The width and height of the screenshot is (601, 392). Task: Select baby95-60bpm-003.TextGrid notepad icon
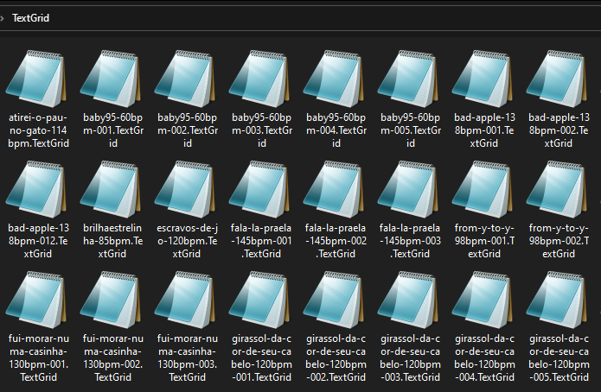[x=260, y=78]
